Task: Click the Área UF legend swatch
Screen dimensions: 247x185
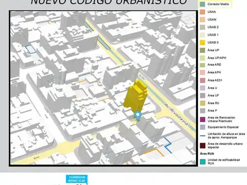Action: click(x=203, y=96)
